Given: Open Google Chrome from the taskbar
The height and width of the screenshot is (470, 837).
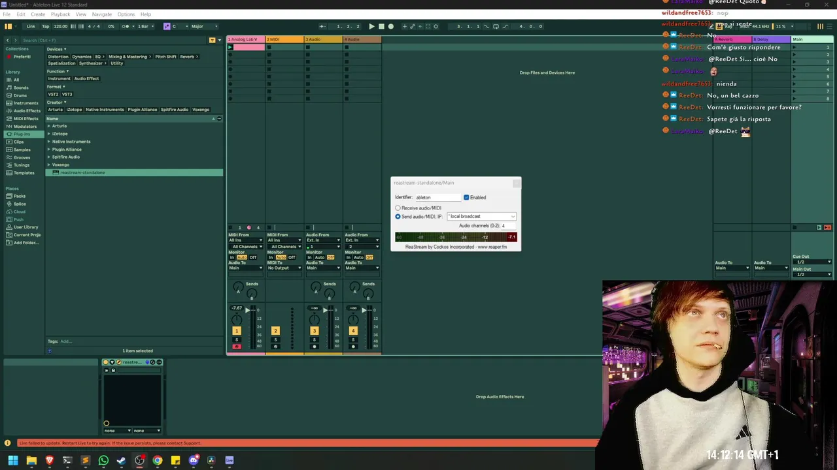Looking at the screenshot, I should (158, 460).
